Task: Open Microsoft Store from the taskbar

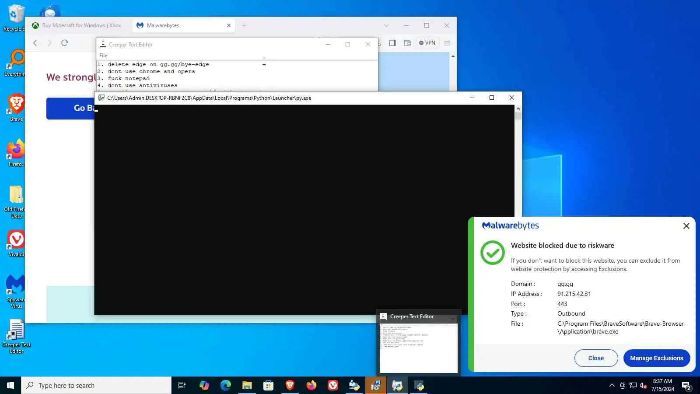Action: pos(268,385)
